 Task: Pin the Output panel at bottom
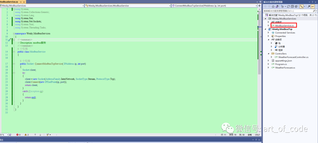click(x=256, y=140)
